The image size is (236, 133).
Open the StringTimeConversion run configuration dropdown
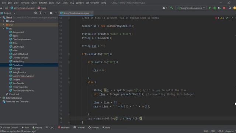pos(191,8)
